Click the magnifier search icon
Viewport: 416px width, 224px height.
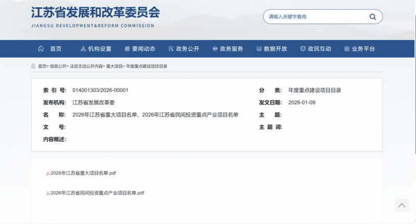point(372,17)
